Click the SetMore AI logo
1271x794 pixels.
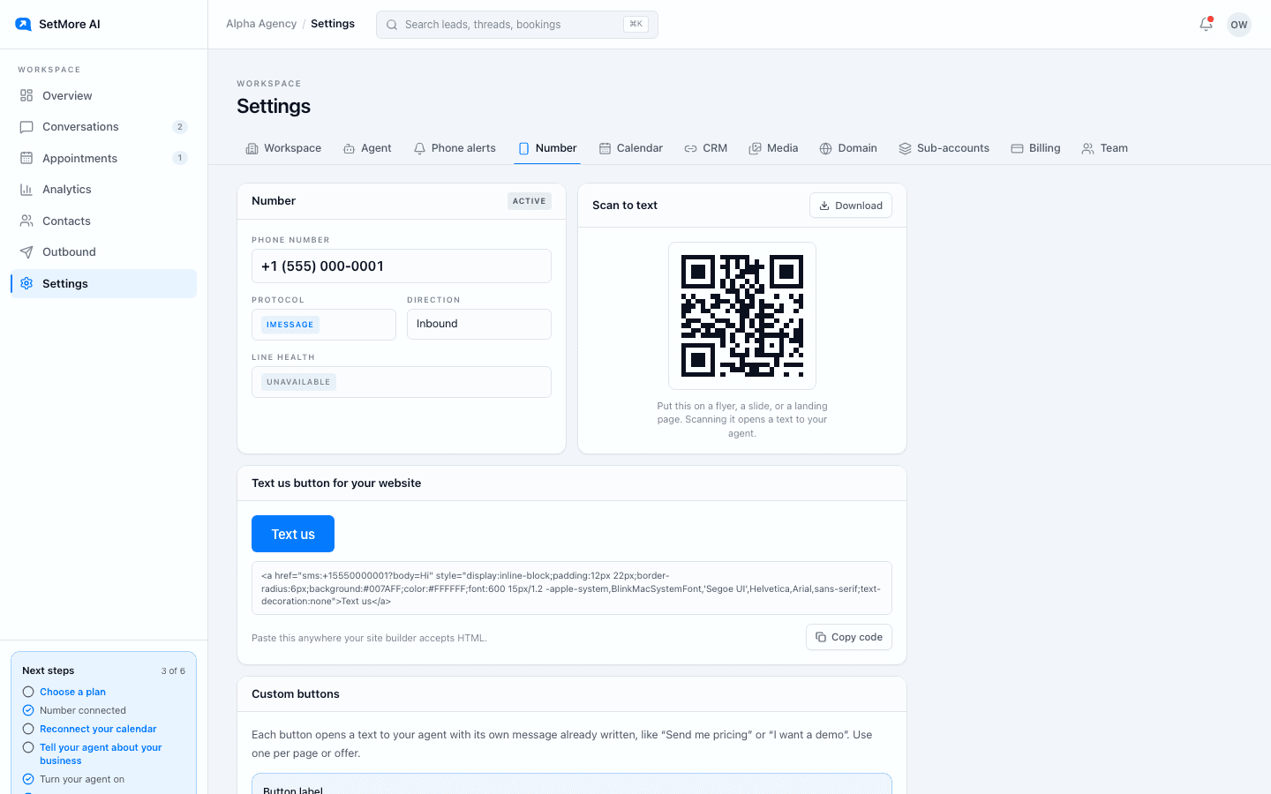(x=24, y=25)
